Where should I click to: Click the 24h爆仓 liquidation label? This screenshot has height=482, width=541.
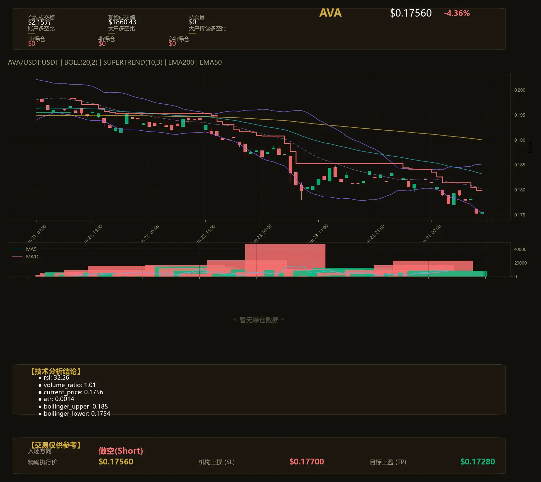point(179,39)
